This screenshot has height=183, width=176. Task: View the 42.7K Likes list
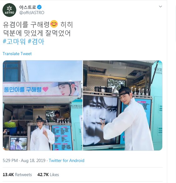pyautogui.click(x=48, y=175)
